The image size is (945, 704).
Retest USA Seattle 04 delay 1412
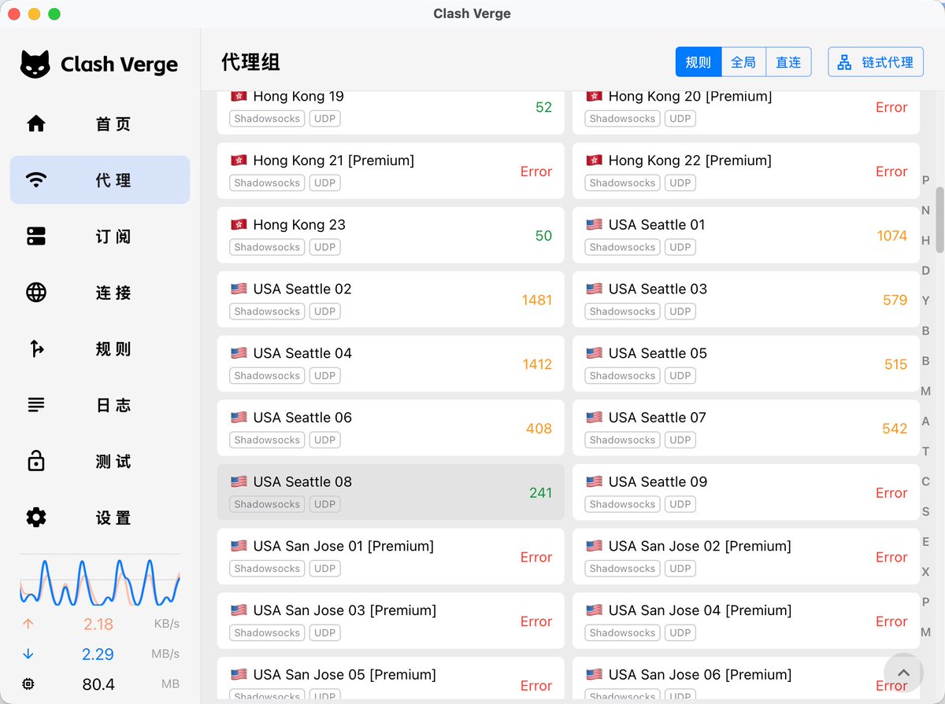(x=537, y=364)
